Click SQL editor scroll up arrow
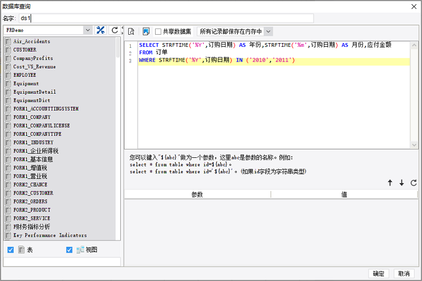Image resolution: width=422 pixels, height=281 pixels. pyautogui.click(x=414, y=45)
